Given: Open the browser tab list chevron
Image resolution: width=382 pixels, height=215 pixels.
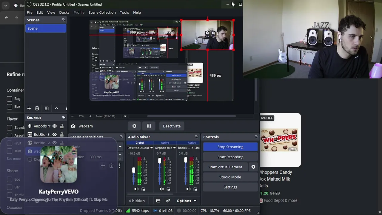Looking at the screenshot, I should coord(5,5).
